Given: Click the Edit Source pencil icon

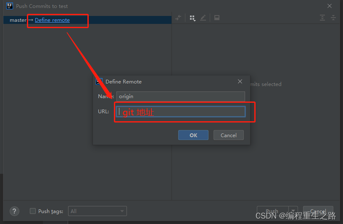Looking at the screenshot, I should pos(203,18).
